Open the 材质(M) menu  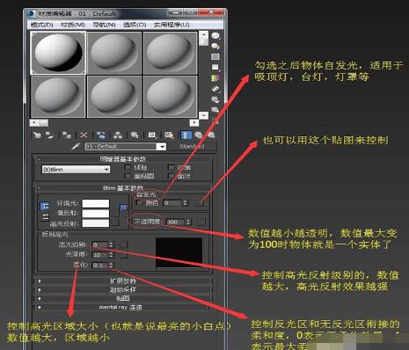pyautogui.click(x=73, y=25)
